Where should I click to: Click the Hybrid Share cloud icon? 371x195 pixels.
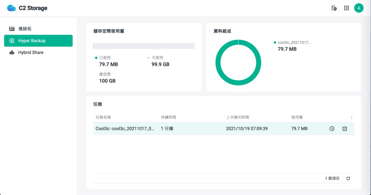(12, 53)
